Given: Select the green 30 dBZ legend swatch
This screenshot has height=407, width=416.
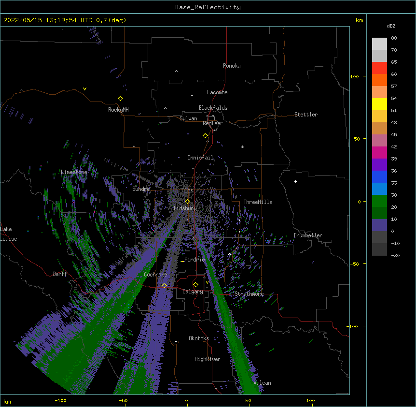Looking at the screenshot, I should click(379, 201).
